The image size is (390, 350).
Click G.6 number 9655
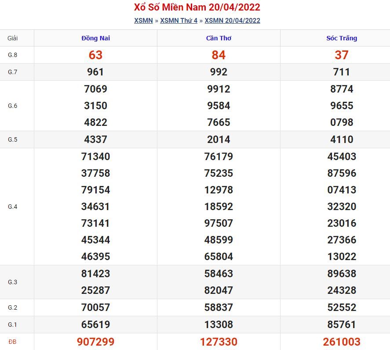point(342,106)
